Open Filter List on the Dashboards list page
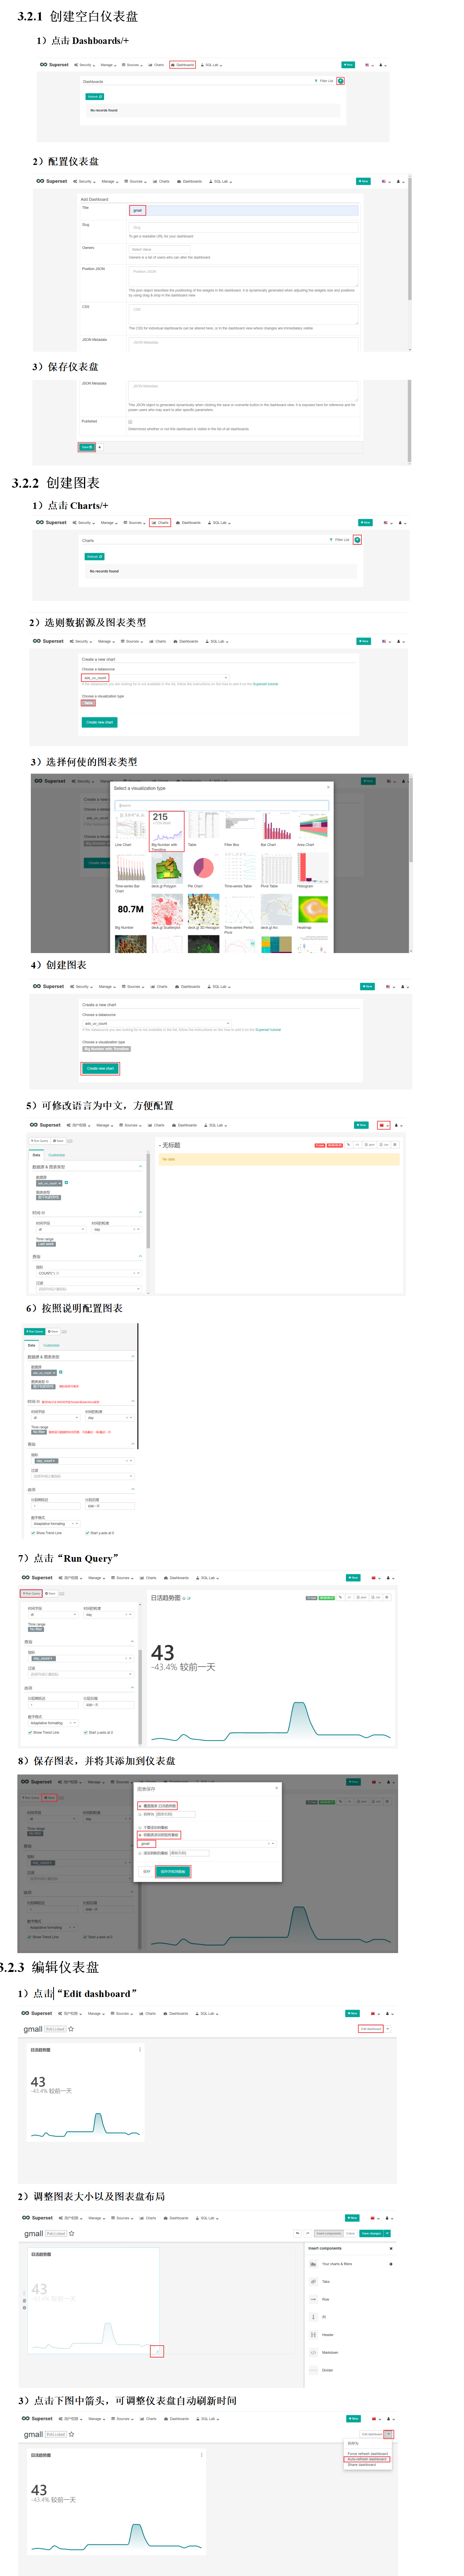464x2576 pixels. tap(324, 81)
